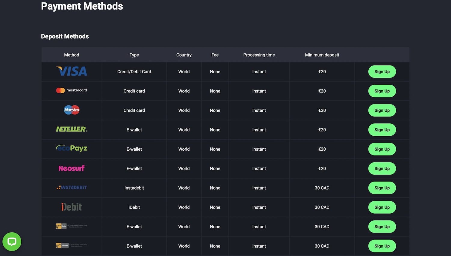Screen dimensions: 451x256
Task: Click the "Minimum deposit" column header
Action: point(322,55)
